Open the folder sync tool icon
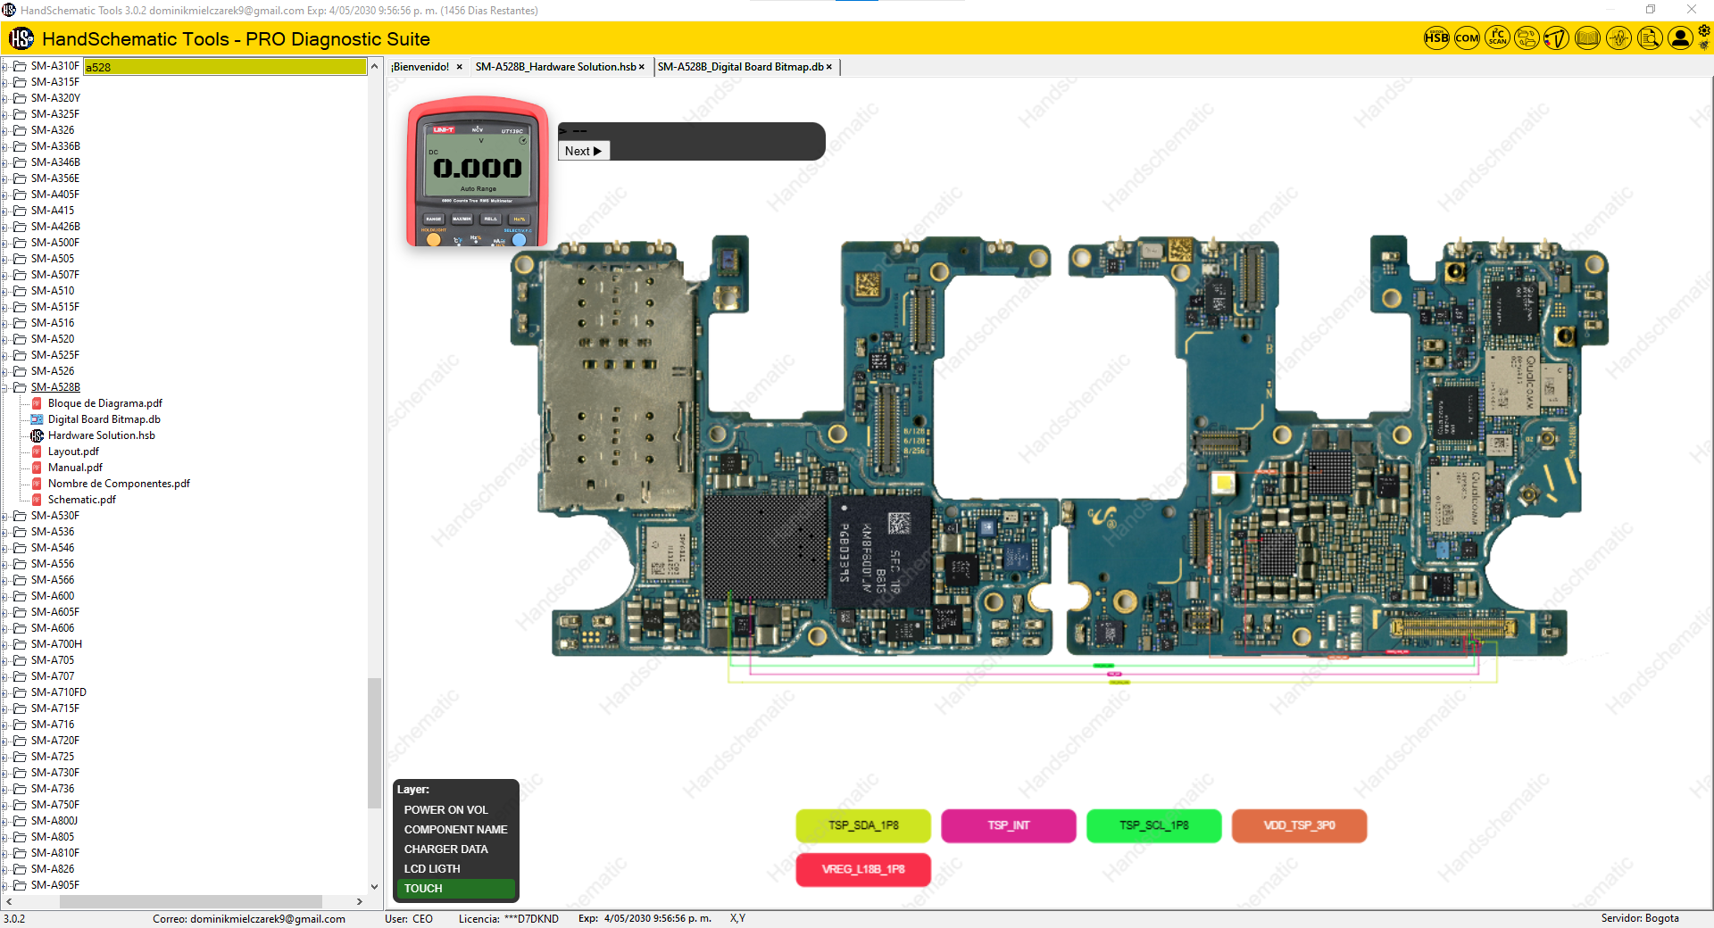 [1527, 38]
